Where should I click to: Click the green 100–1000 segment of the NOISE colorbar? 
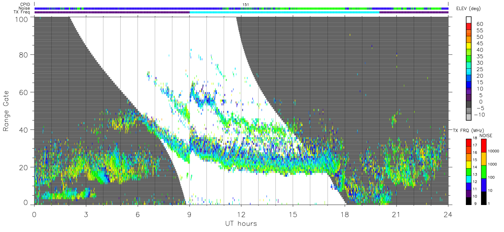click(x=483, y=171)
